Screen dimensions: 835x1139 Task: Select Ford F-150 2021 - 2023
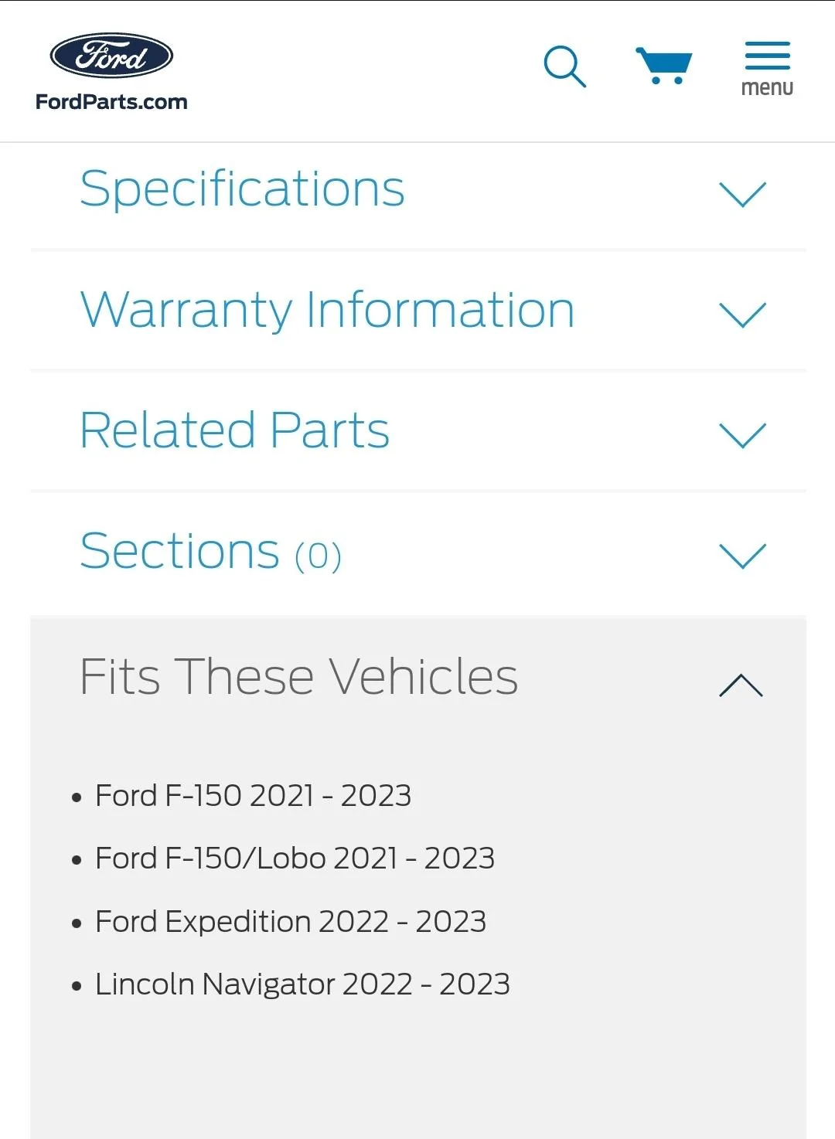pyautogui.click(x=253, y=796)
